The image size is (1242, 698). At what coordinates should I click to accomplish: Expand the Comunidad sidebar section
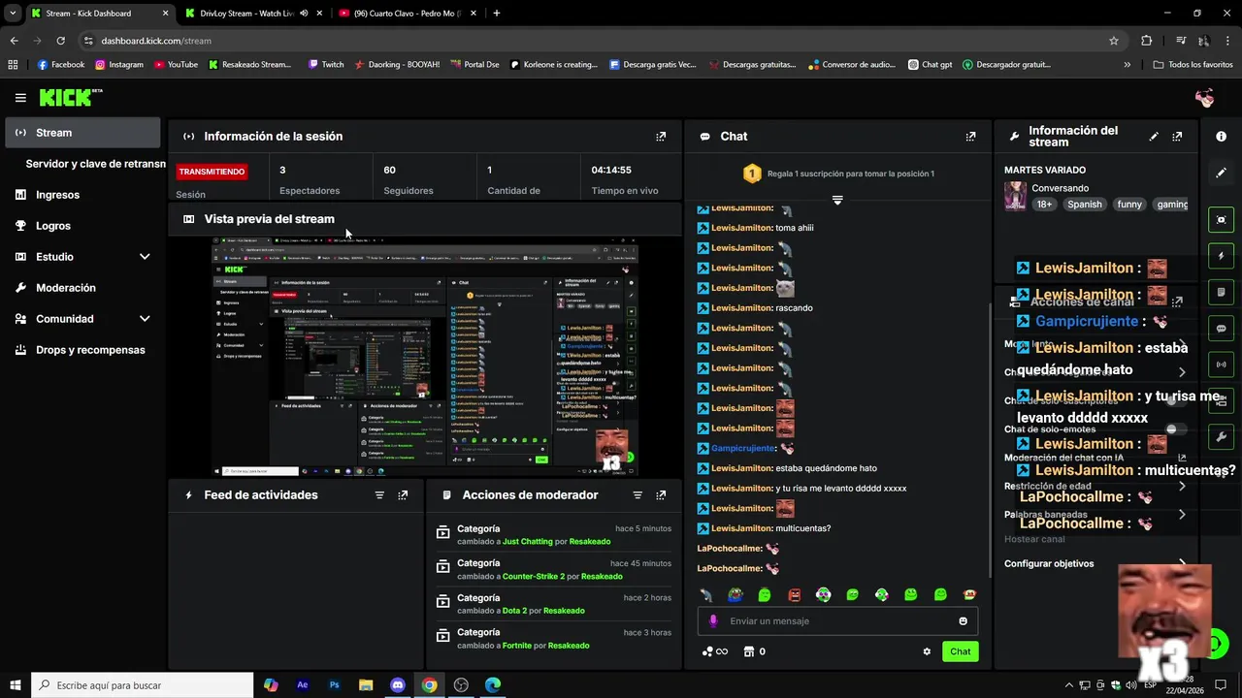[x=145, y=319]
